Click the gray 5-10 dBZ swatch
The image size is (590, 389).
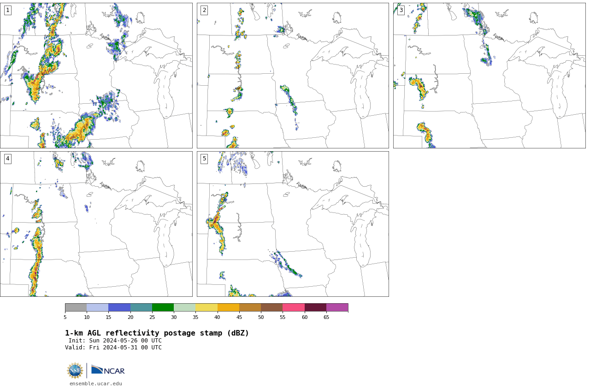click(76, 307)
